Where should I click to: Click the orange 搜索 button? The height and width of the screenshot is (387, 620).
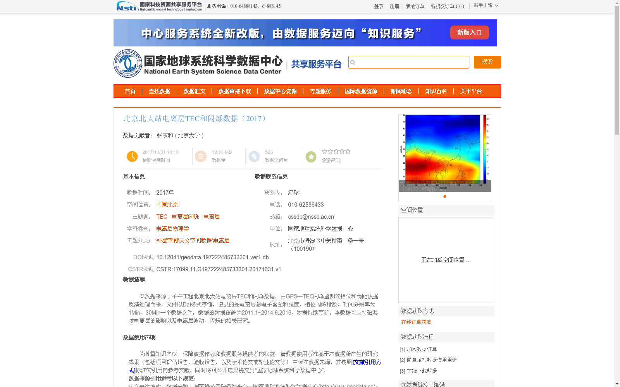pyautogui.click(x=487, y=62)
